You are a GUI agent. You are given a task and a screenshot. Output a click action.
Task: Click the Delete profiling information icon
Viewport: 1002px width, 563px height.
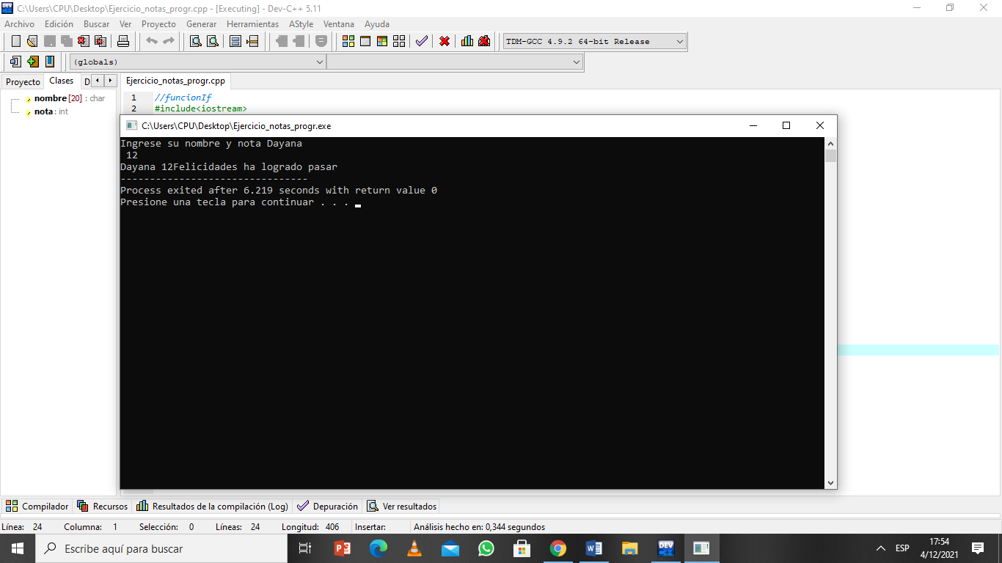pos(484,41)
